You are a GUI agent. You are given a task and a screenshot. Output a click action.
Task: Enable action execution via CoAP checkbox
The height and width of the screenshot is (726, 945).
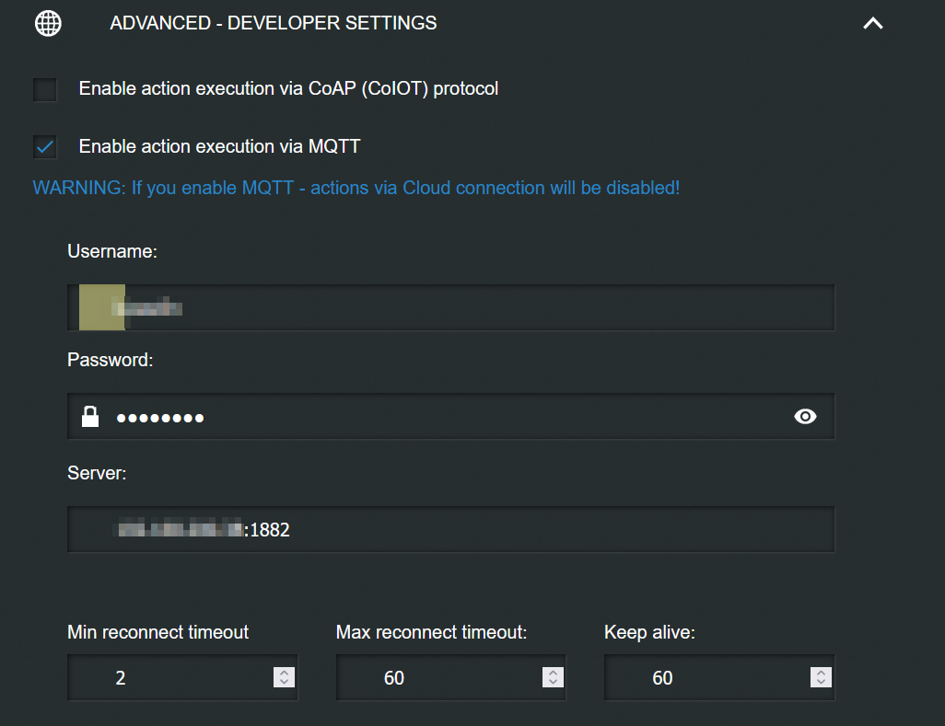(x=45, y=89)
